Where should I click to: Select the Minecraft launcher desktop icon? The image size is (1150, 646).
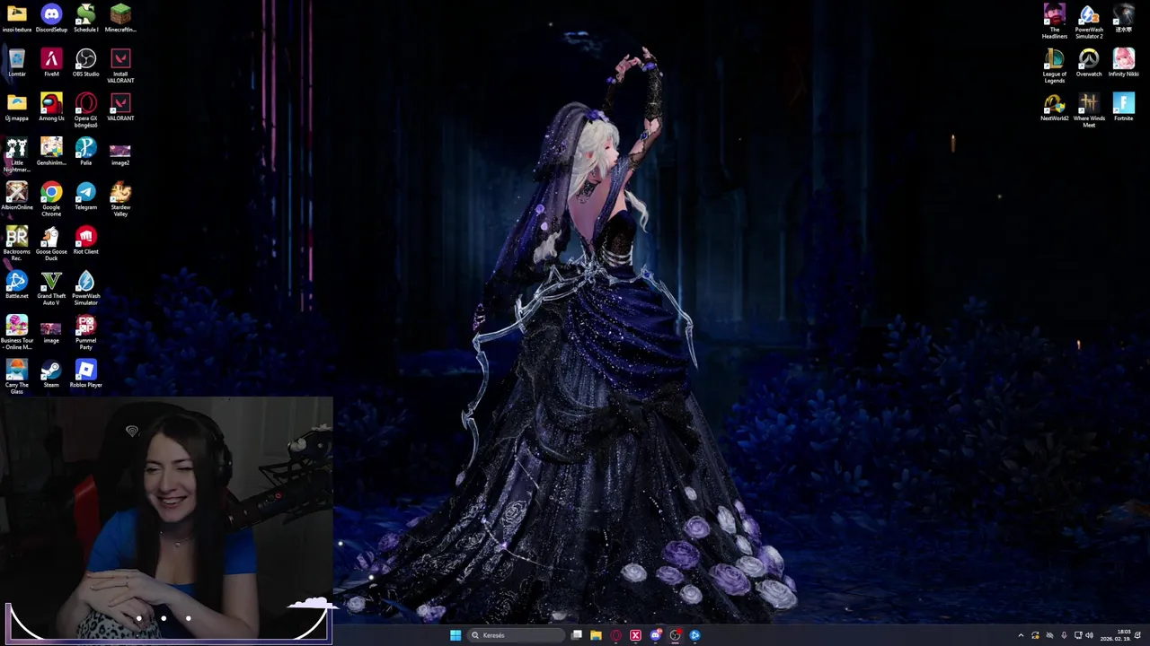point(120,18)
